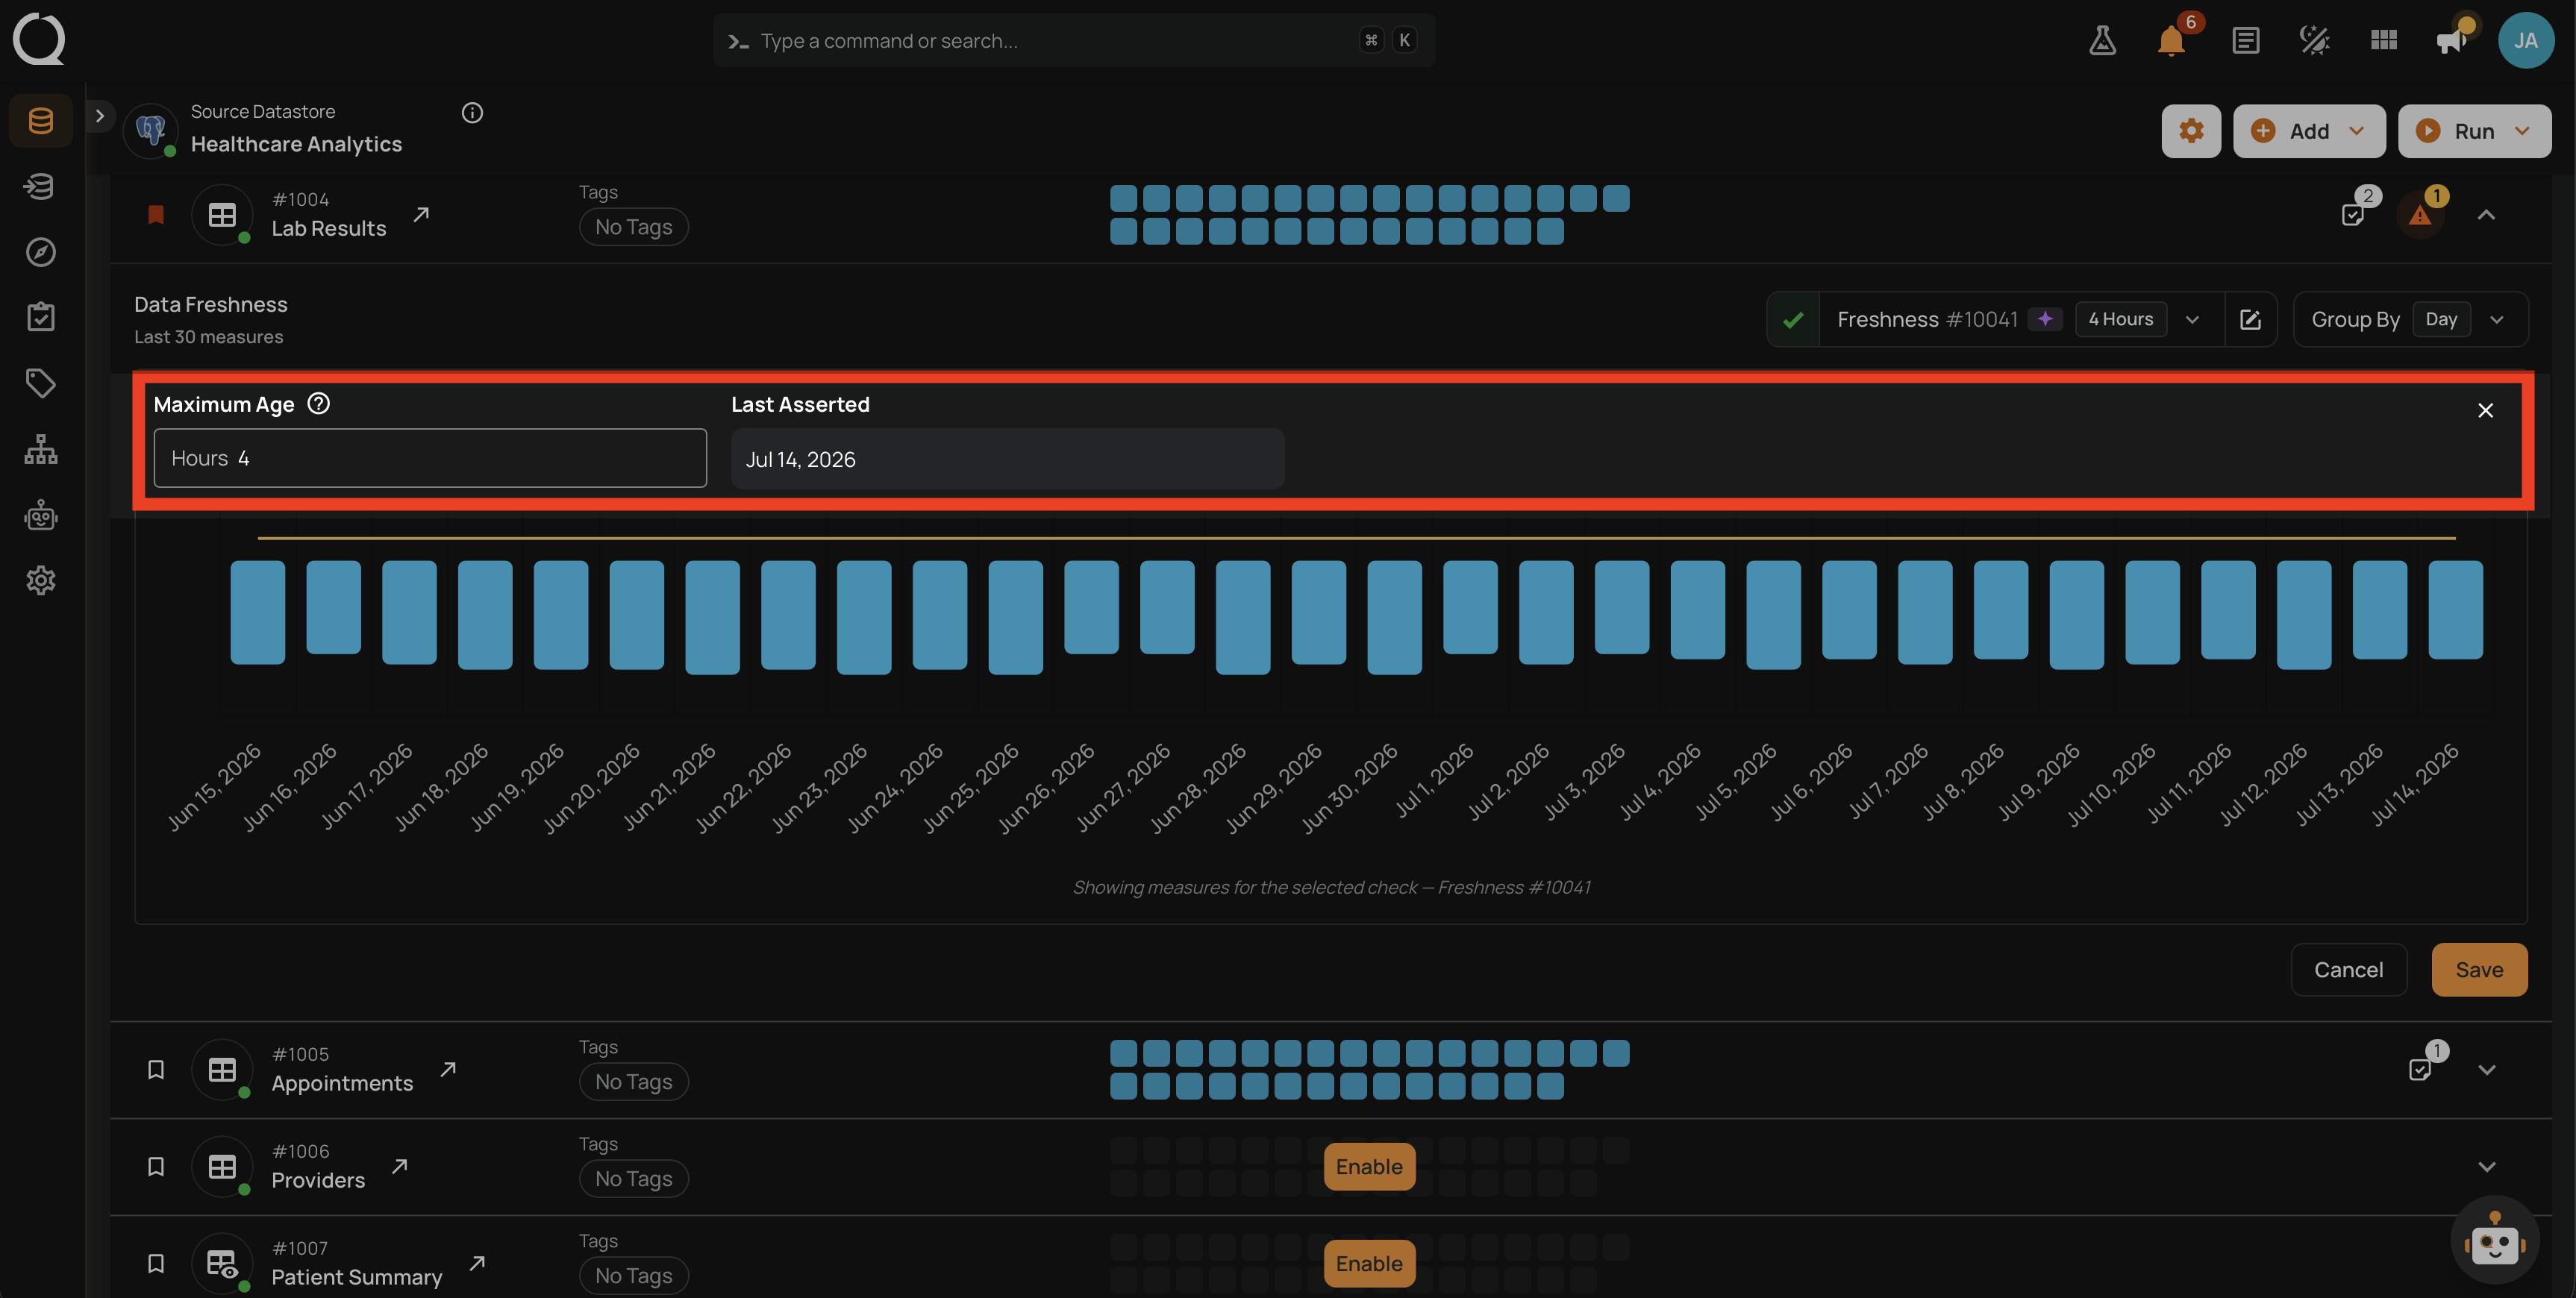The height and width of the screenshot is (1298, 2576).
Task: Click the announcements megaphone icon
Action: click(x=2451, y=41)
